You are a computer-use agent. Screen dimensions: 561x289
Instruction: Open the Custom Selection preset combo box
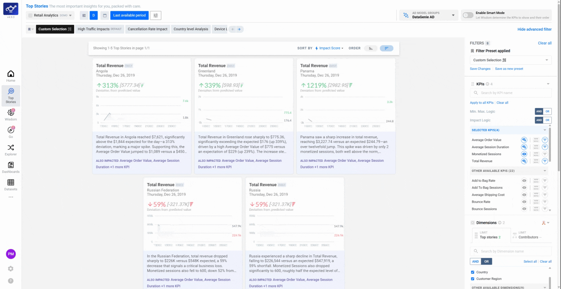pyautogui.click(x=511, y=60)
